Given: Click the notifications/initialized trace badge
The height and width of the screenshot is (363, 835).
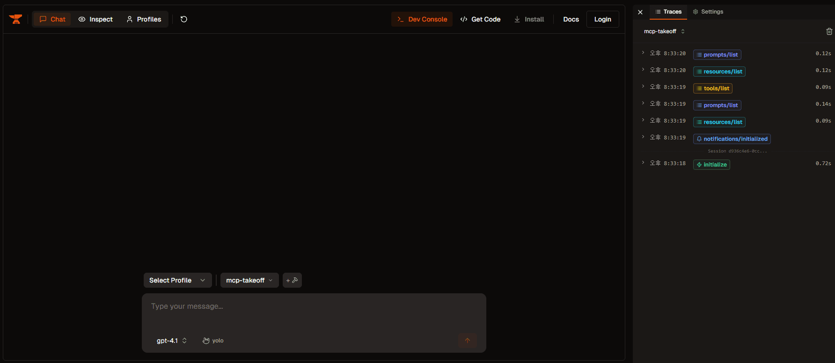Looking at the screenshot, I should point(732,139).
